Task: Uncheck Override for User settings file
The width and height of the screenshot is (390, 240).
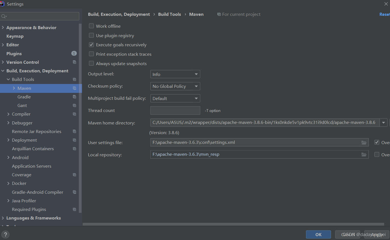Action: (x=377, y=142)
